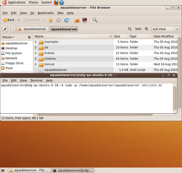Click the Search magnifier toolbar icon
182x173 pixels.
pos(95,20)
